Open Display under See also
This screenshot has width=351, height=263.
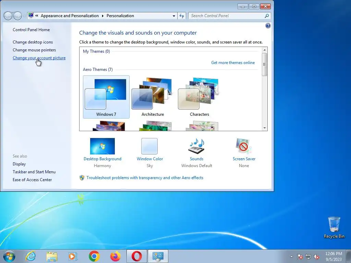click(19, 164)
